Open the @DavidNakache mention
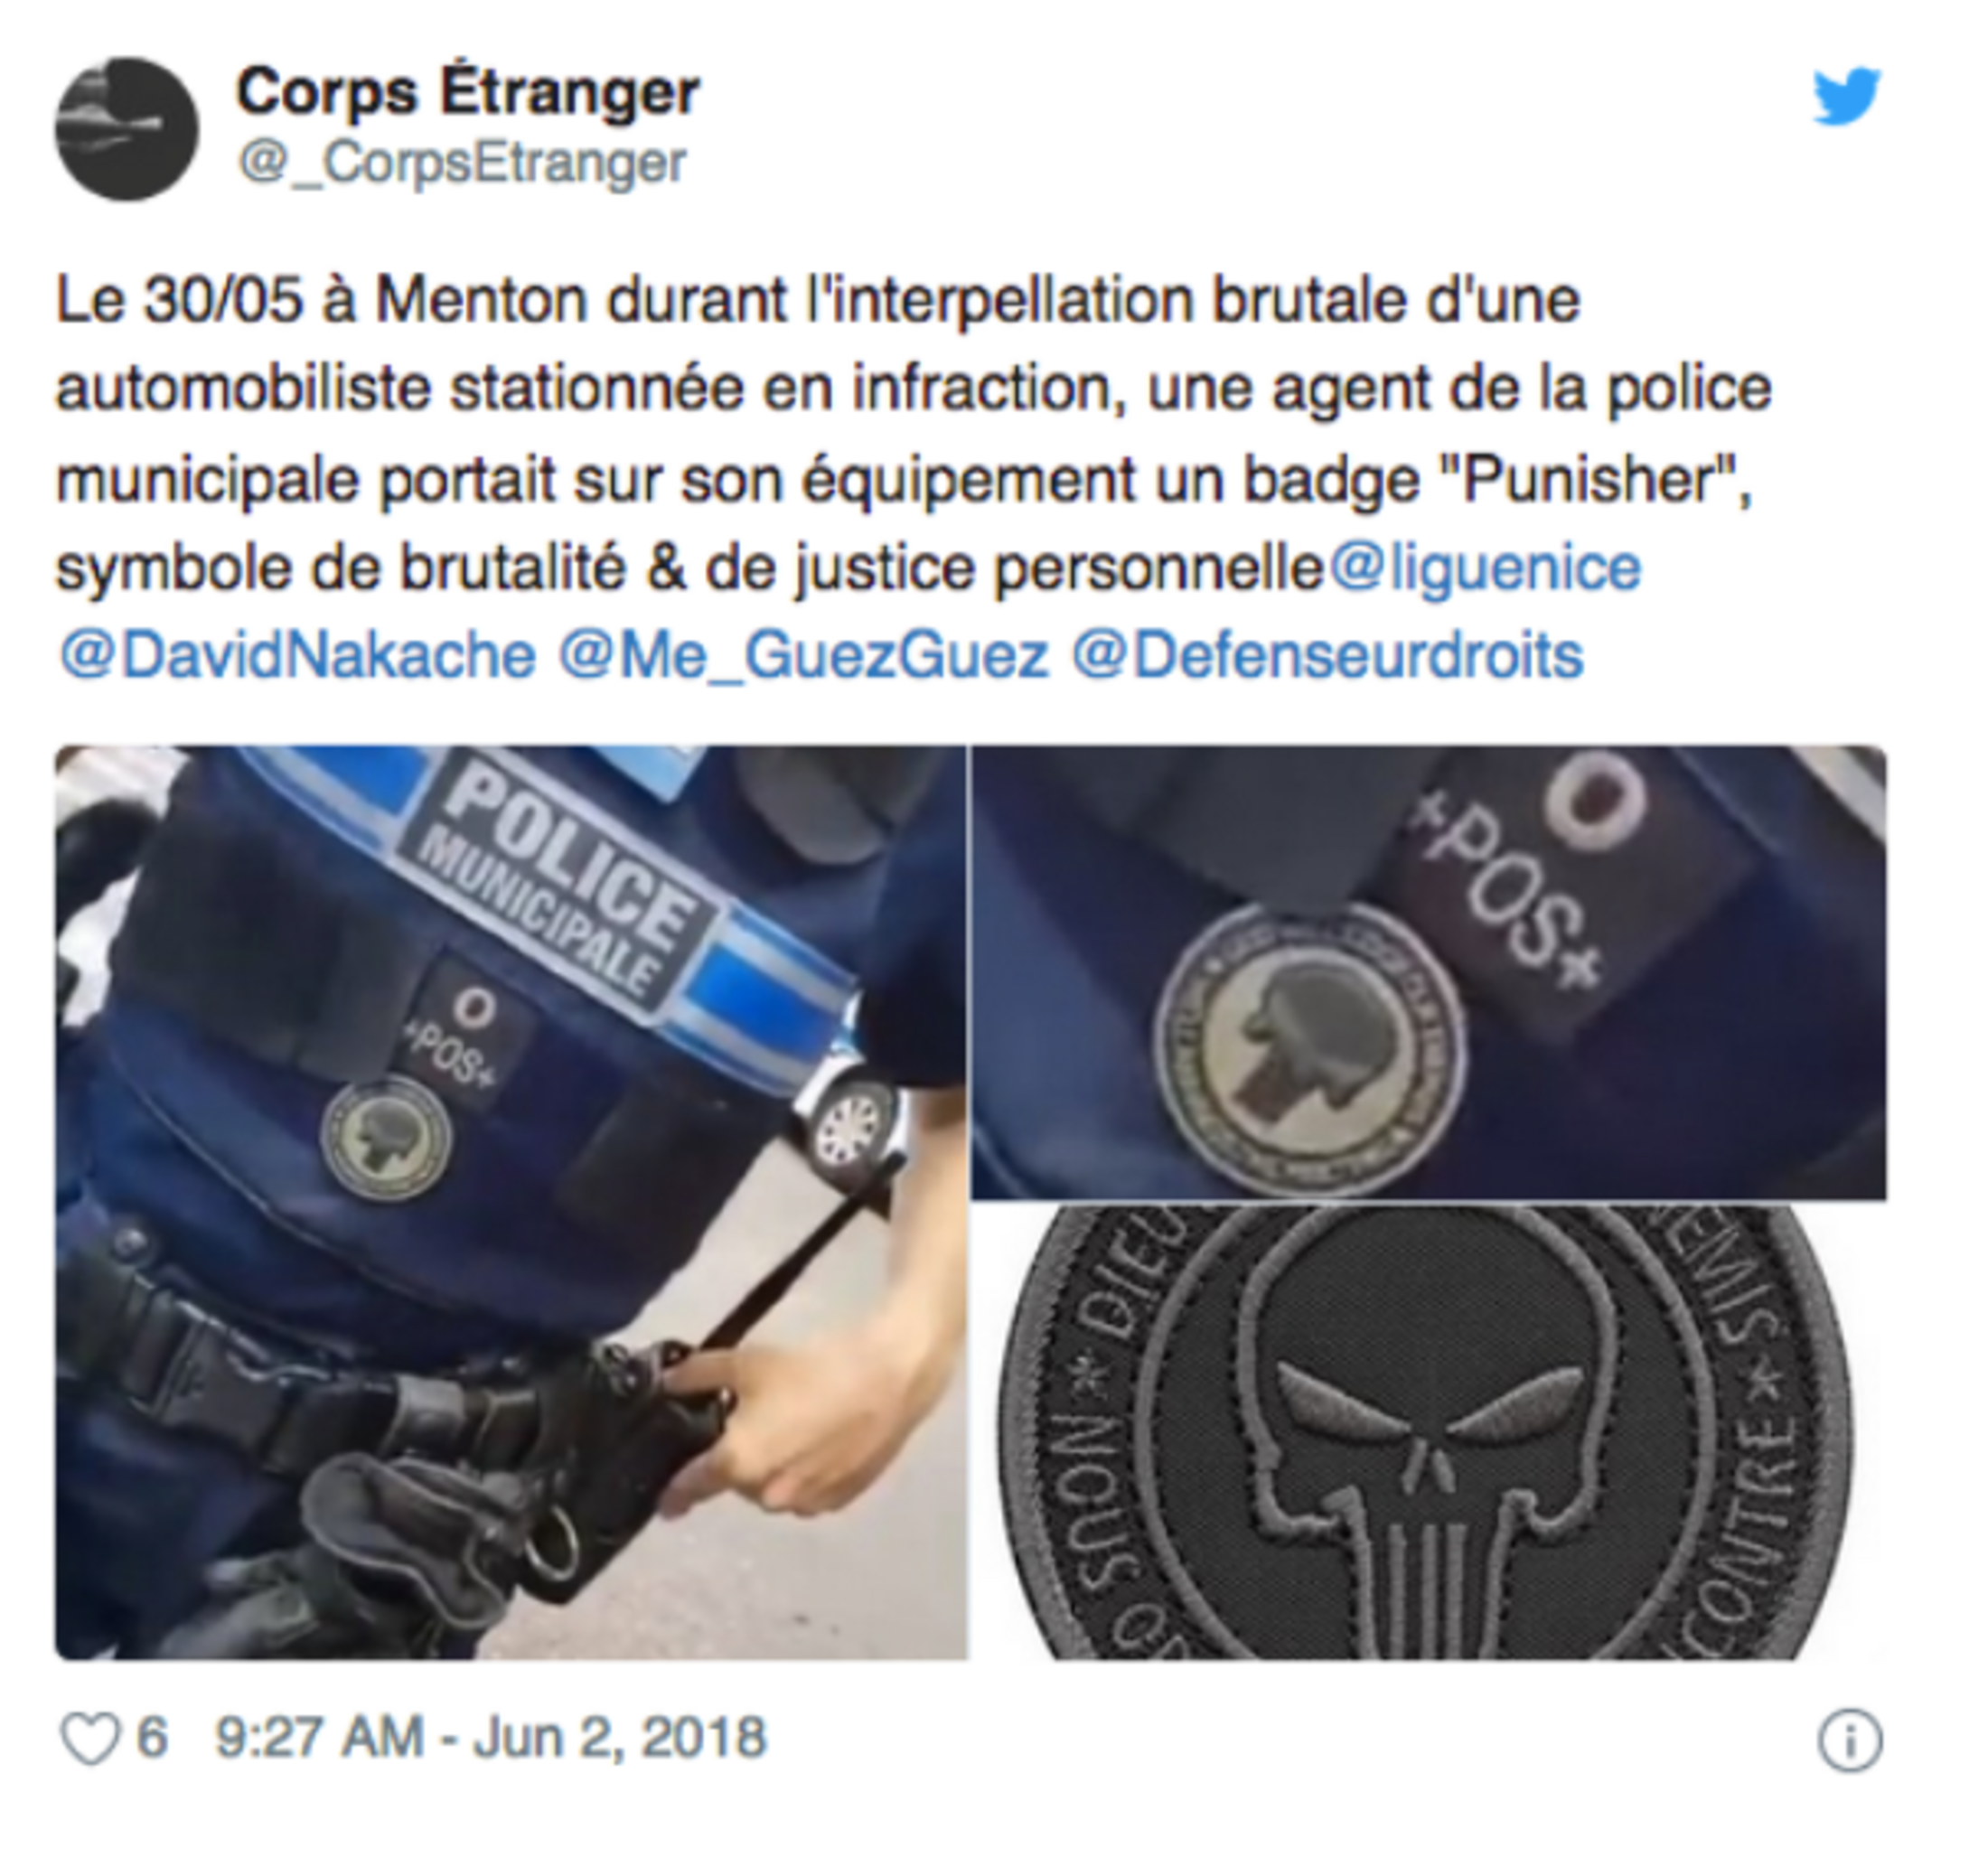Image resolution: width=1988 pixels, height=1857 pixels. [x=298, y=657]
